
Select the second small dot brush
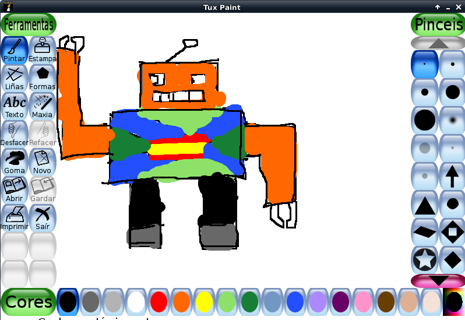click(x=452, y=64)
